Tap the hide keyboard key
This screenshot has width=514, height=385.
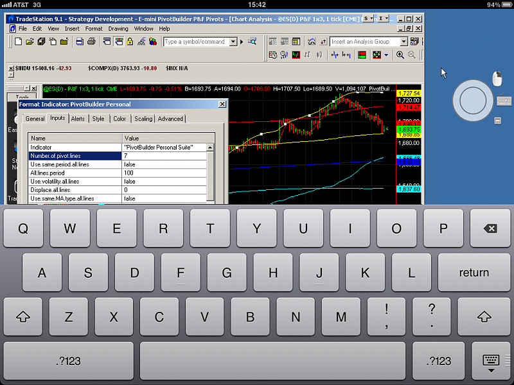tap(491, 361)
